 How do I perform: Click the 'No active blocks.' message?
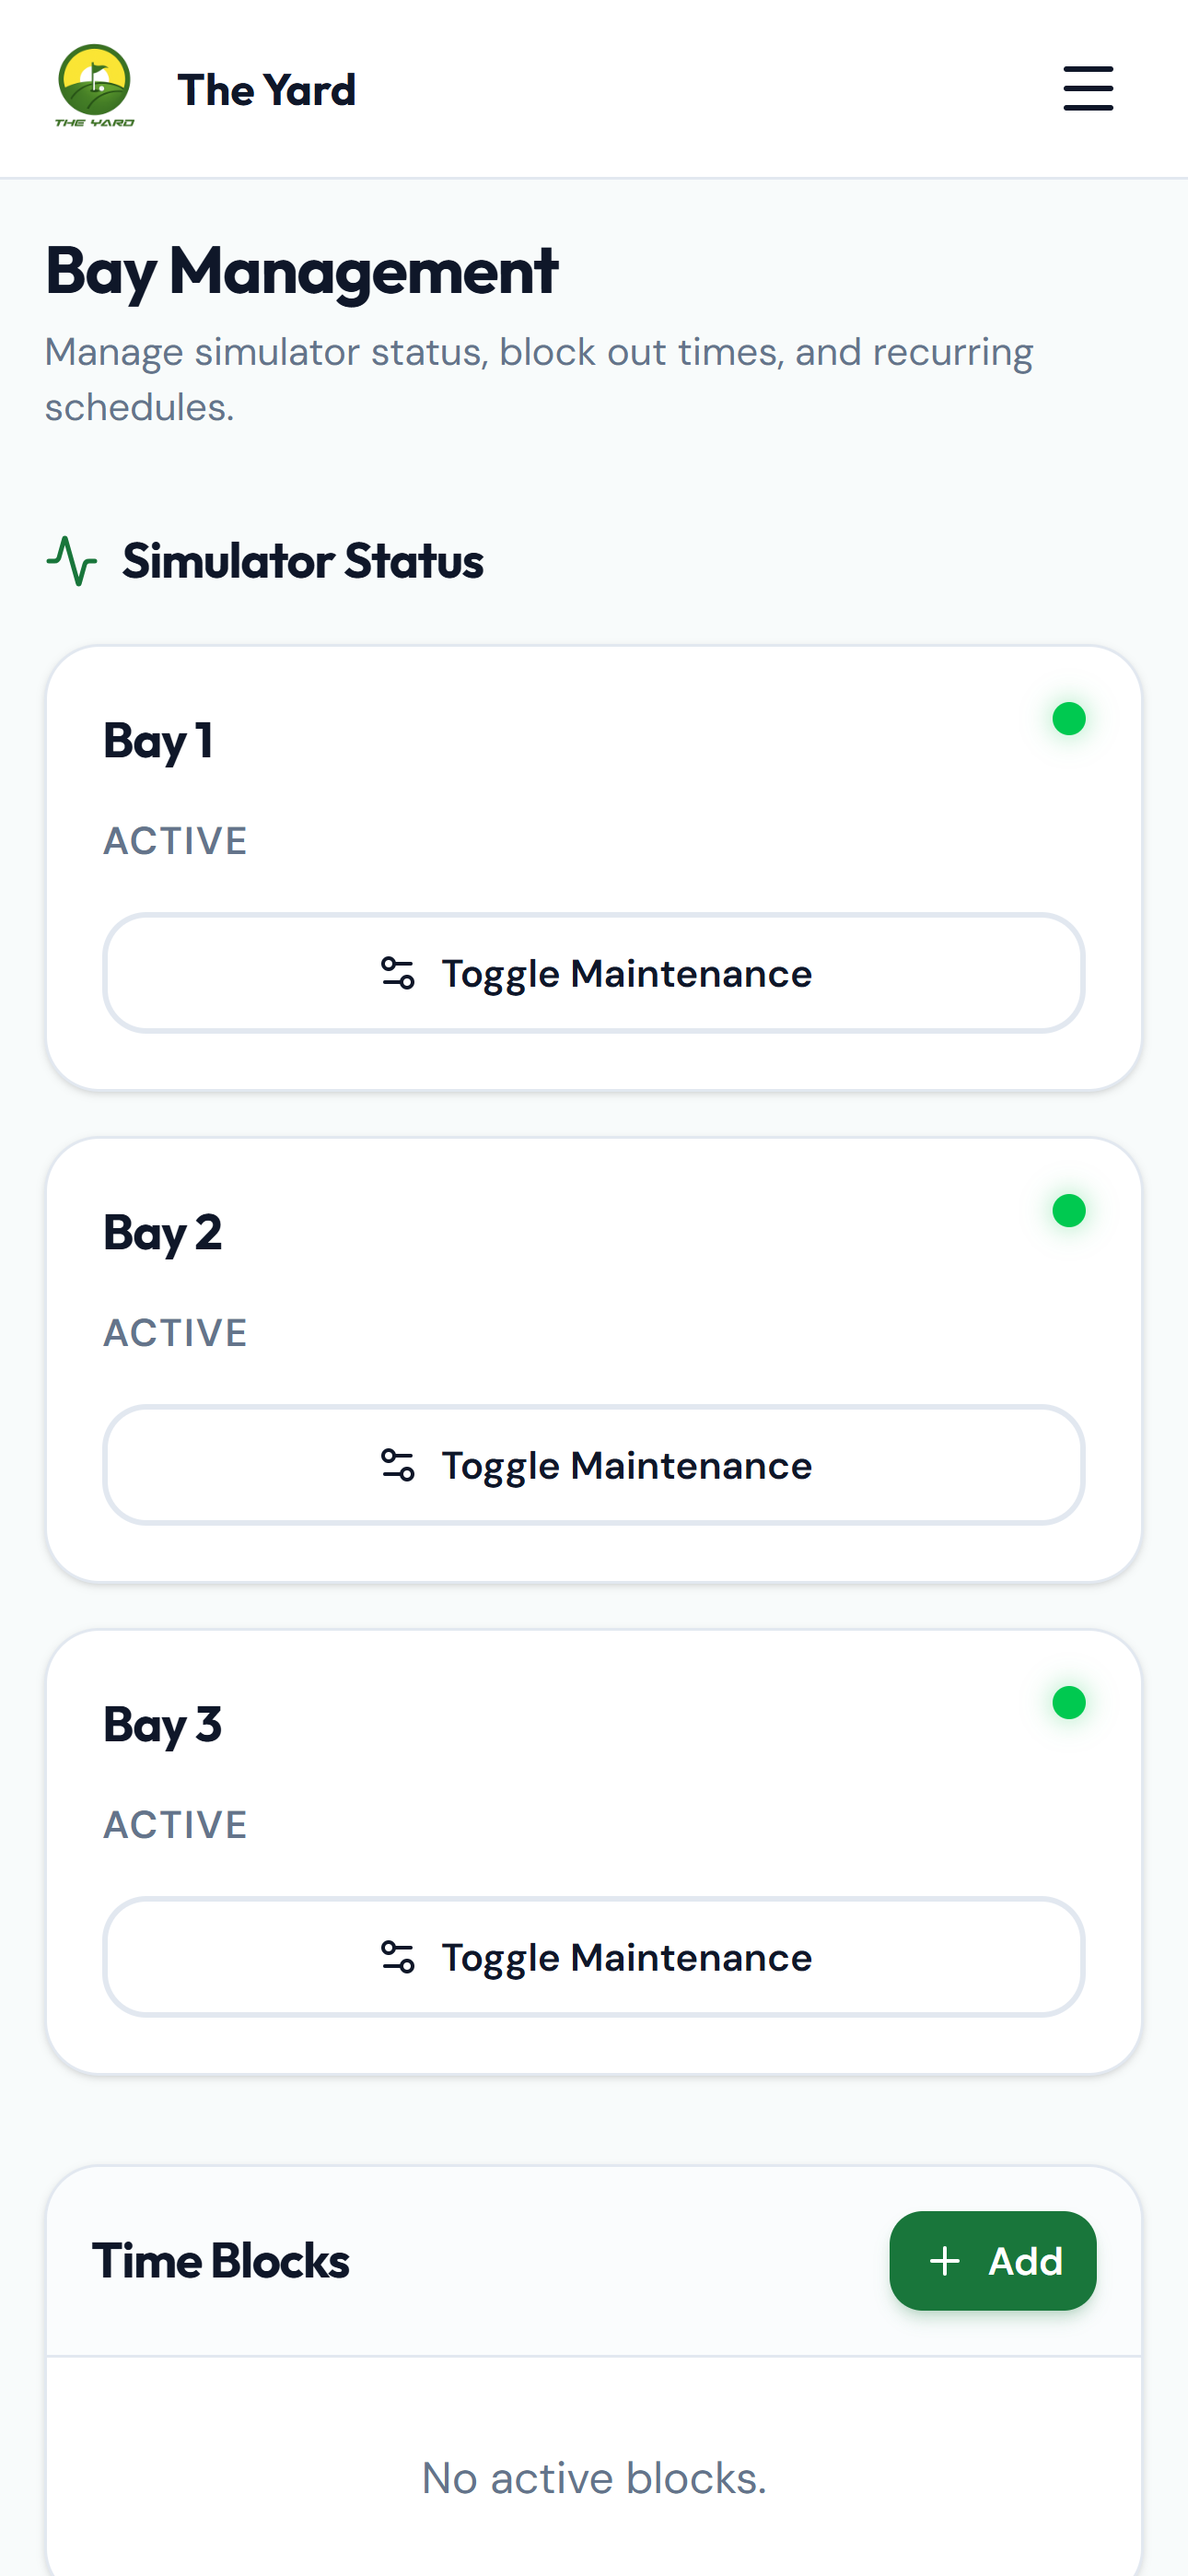coord(594,2478)
